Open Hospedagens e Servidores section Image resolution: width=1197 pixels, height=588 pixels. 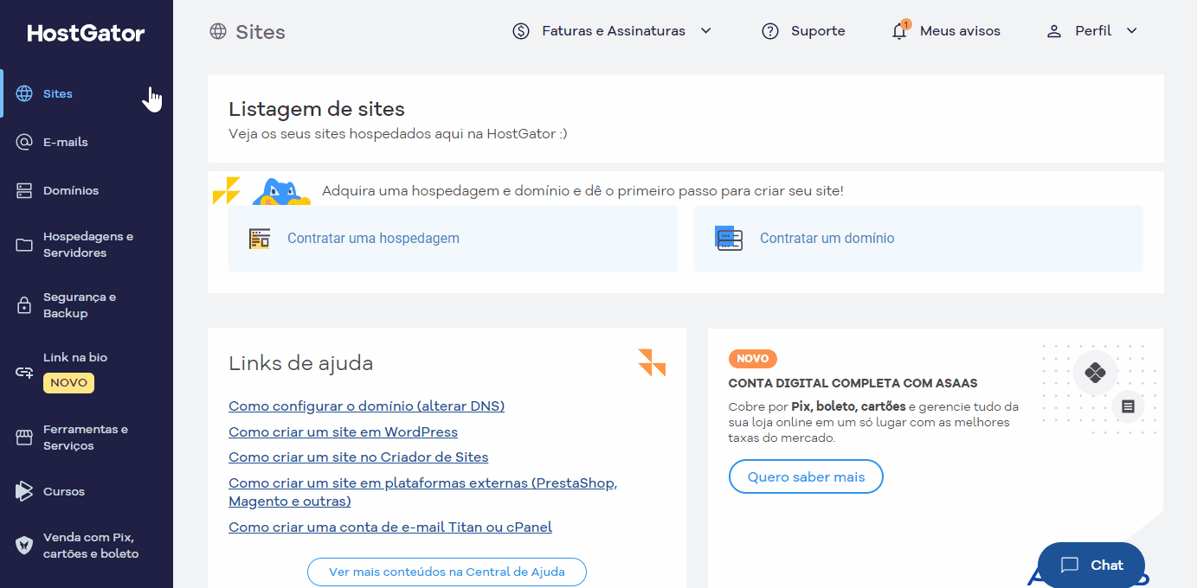click(87, 245)
